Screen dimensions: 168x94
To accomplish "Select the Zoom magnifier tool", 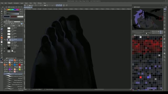I will [x=2, y=9].
